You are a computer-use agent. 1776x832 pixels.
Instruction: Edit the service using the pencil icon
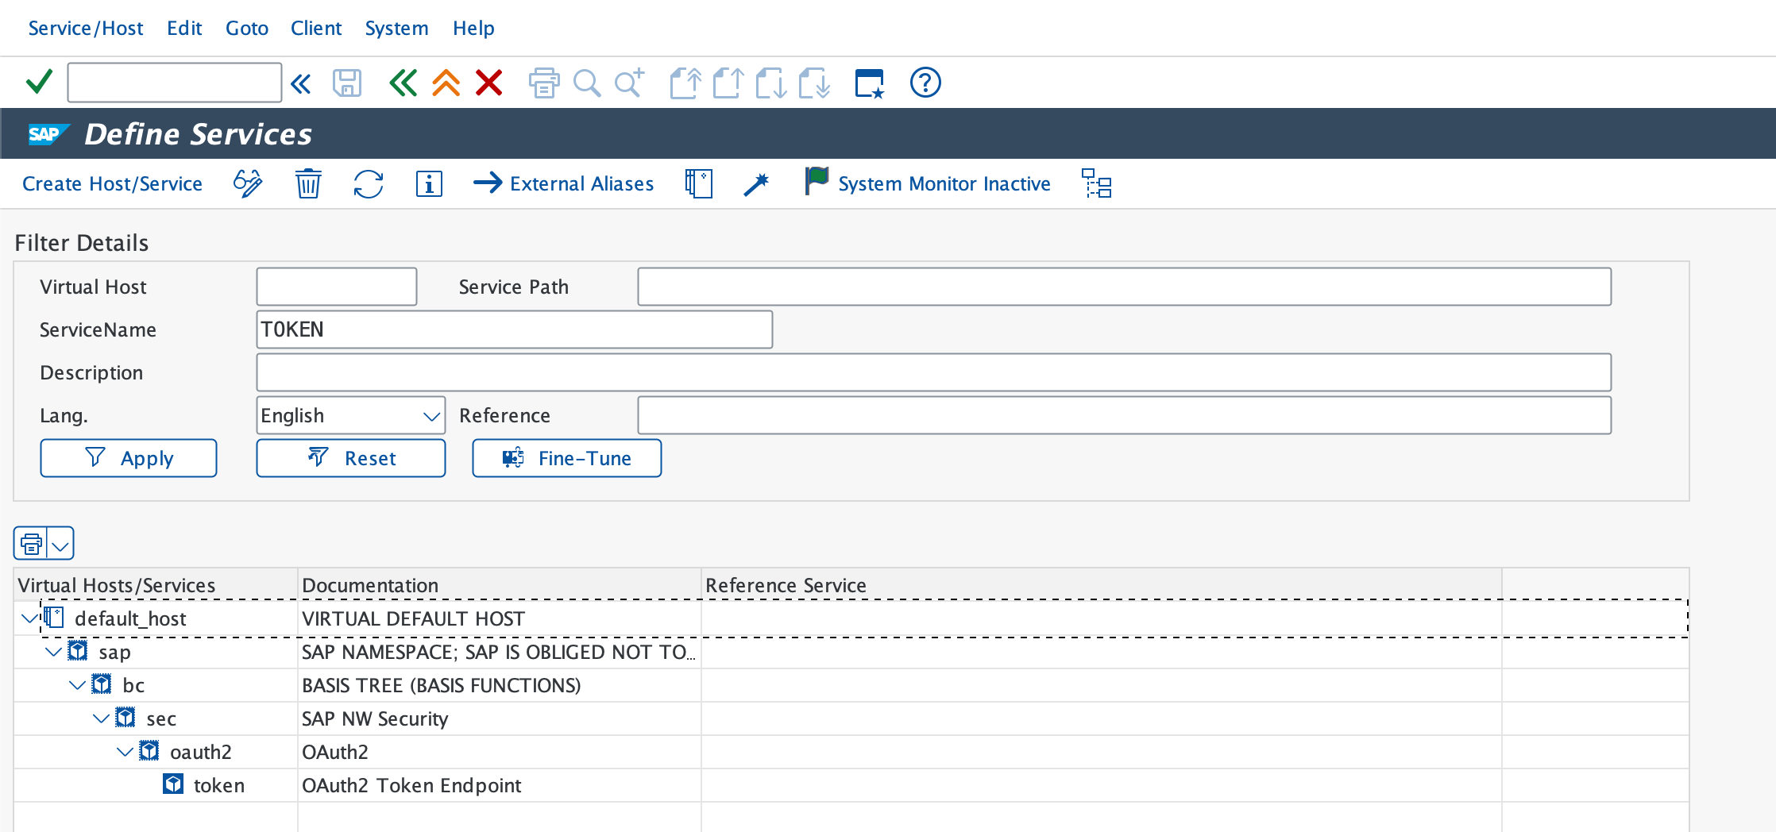point(247,183)
